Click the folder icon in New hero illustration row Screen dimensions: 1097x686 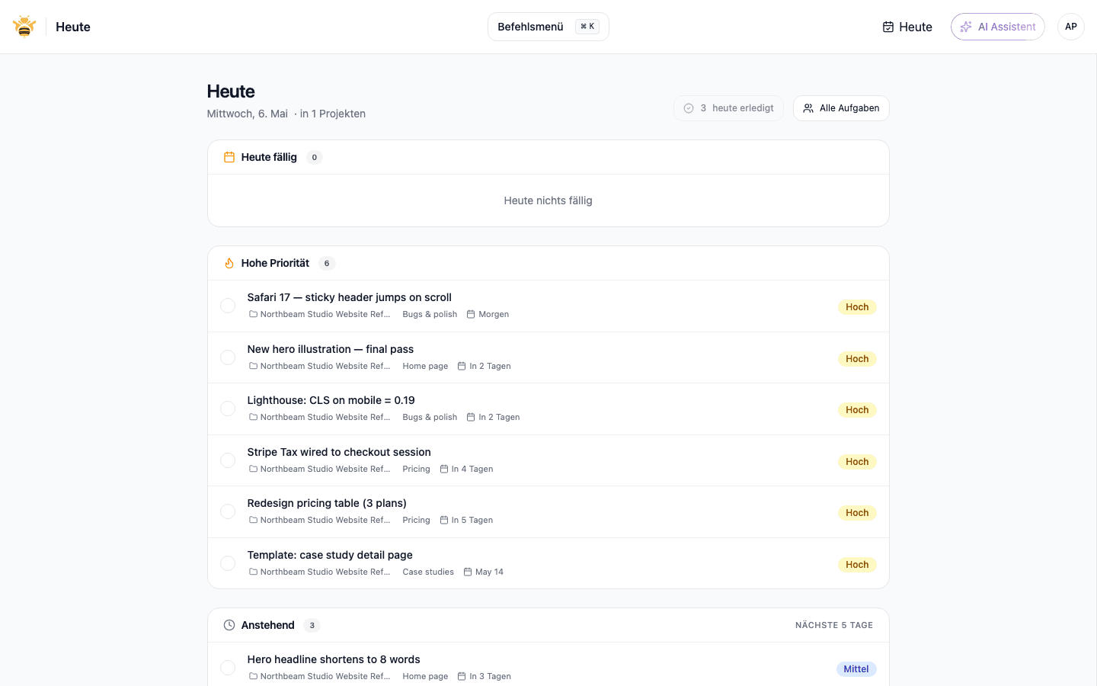click(253, 366)
